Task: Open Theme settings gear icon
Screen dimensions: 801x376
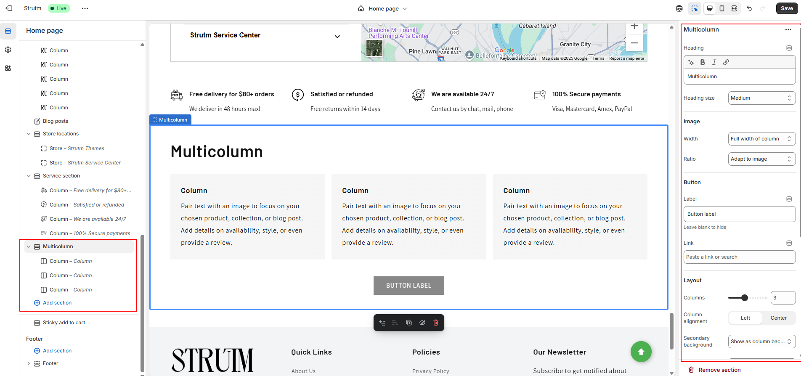Action: 8,50
